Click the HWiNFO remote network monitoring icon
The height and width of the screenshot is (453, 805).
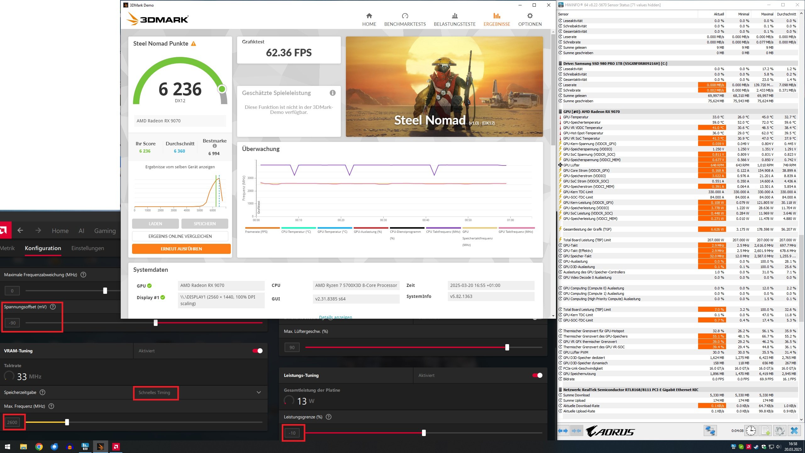(x=710, y=431)
